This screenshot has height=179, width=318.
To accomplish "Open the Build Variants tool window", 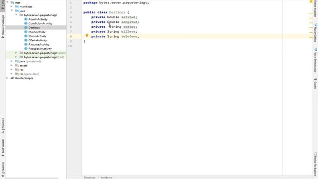I will click(x=3, y=148).
